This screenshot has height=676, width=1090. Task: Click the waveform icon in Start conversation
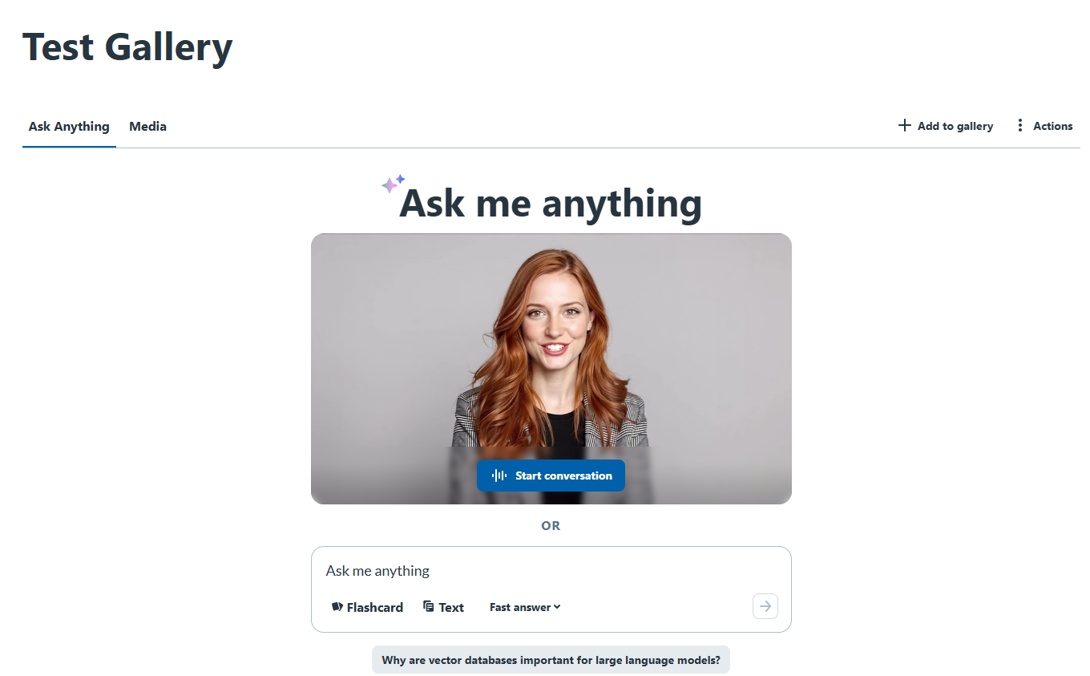tap(499, 476)
